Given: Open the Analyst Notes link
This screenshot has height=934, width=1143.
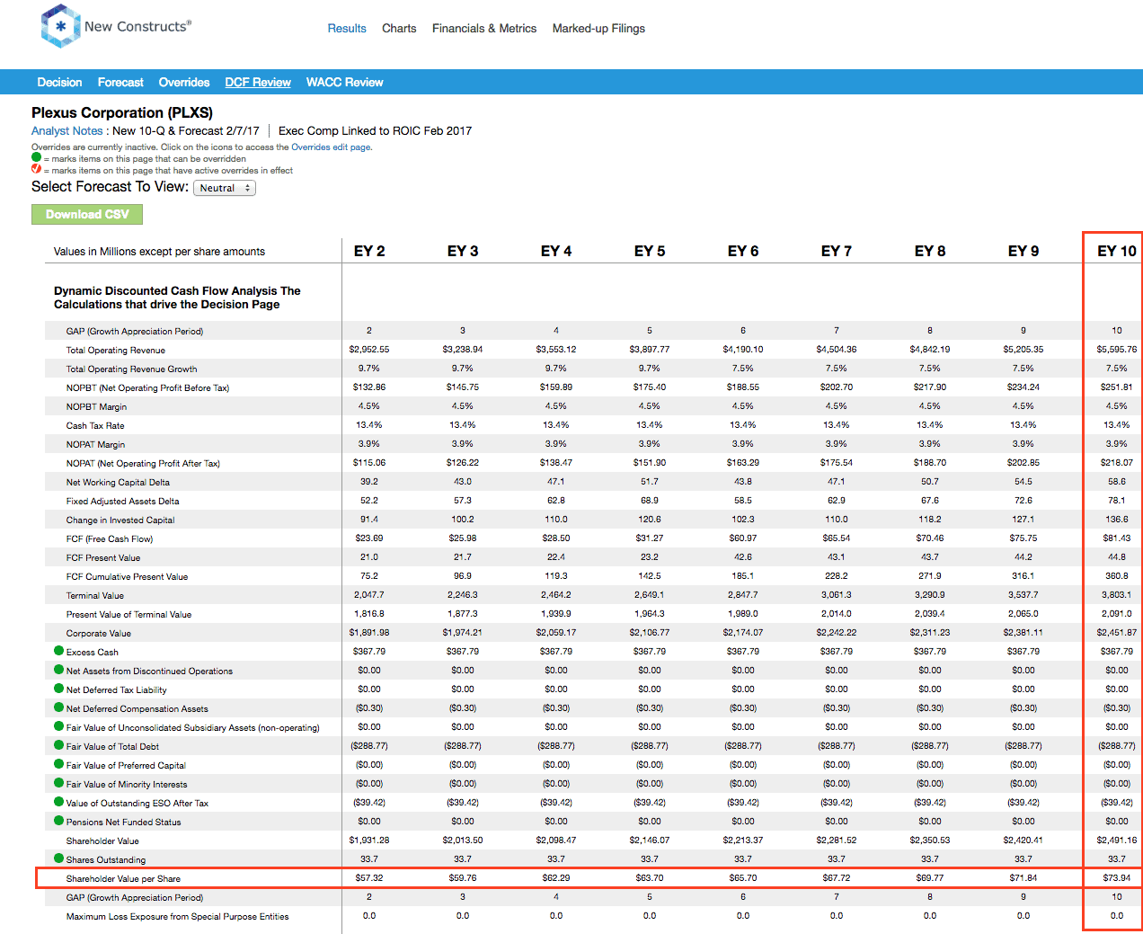Looking at the screenshot, I should 67,130.
